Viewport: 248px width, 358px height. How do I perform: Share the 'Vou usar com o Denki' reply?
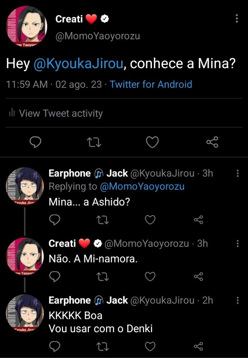pyautogui.click(x=198, y=346)
